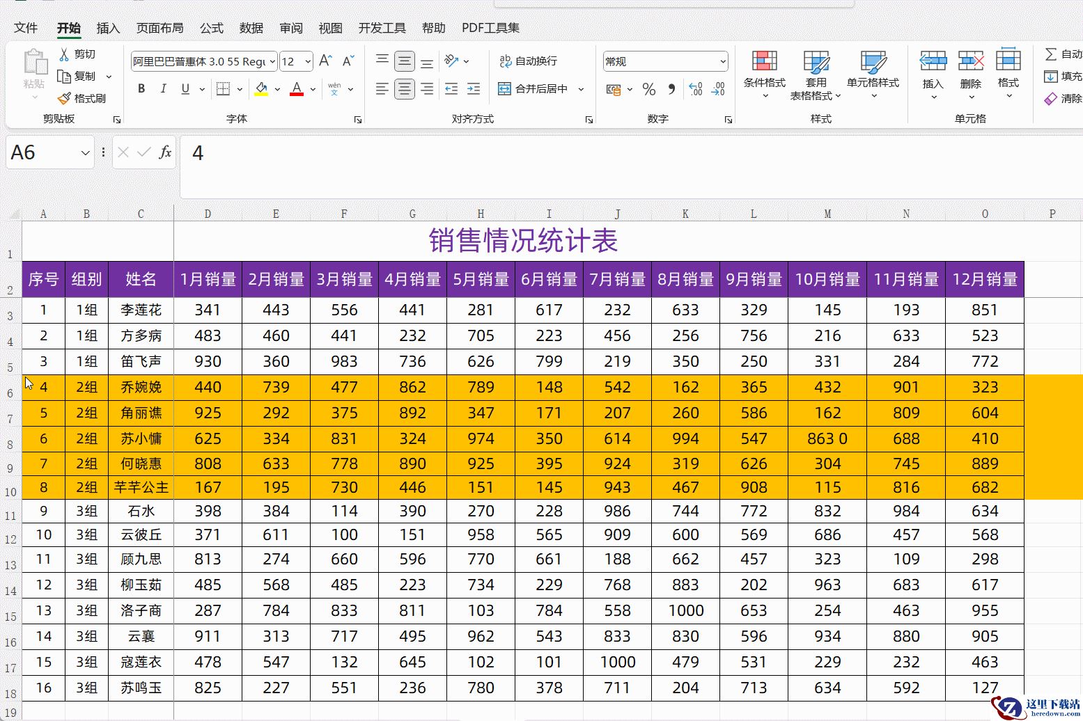The image size is (1083, 721).
Task: Click the text orientation icon
Action: pos(451,61)
